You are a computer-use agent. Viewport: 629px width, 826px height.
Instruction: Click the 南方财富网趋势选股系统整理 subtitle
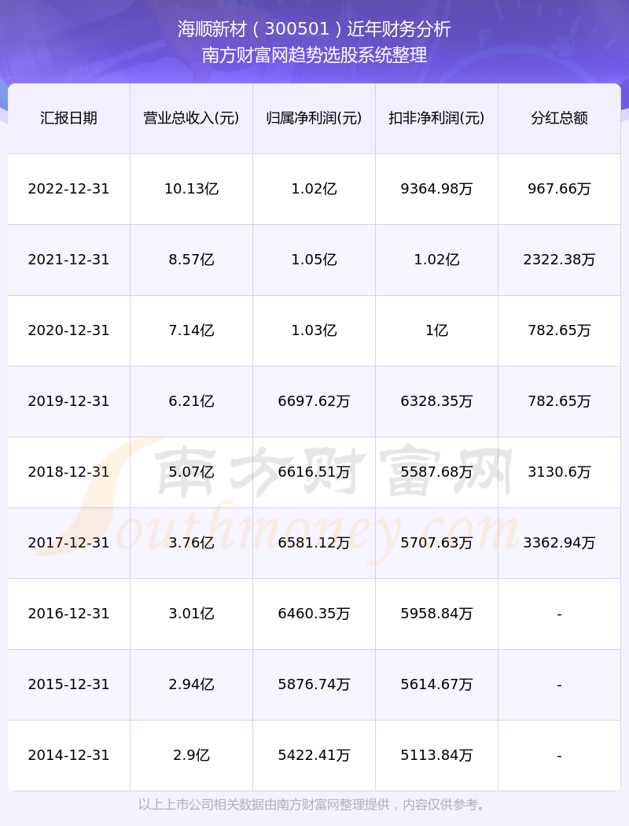314,55
